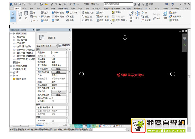
Task: Open the 屋顶 (Roof) dropdown arrow
Action: (50, 13)
